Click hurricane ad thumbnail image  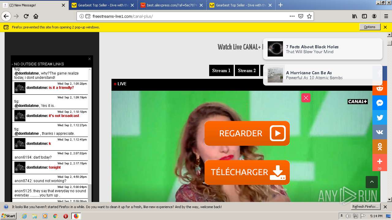[275, 75]
